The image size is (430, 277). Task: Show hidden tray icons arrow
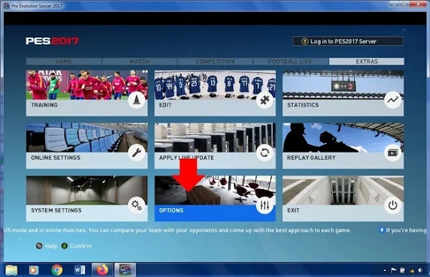point(385,270)
